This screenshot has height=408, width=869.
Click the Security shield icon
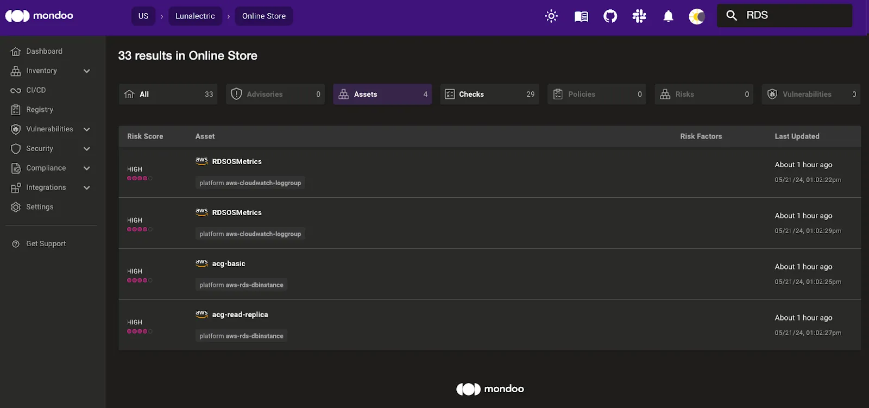16,149
